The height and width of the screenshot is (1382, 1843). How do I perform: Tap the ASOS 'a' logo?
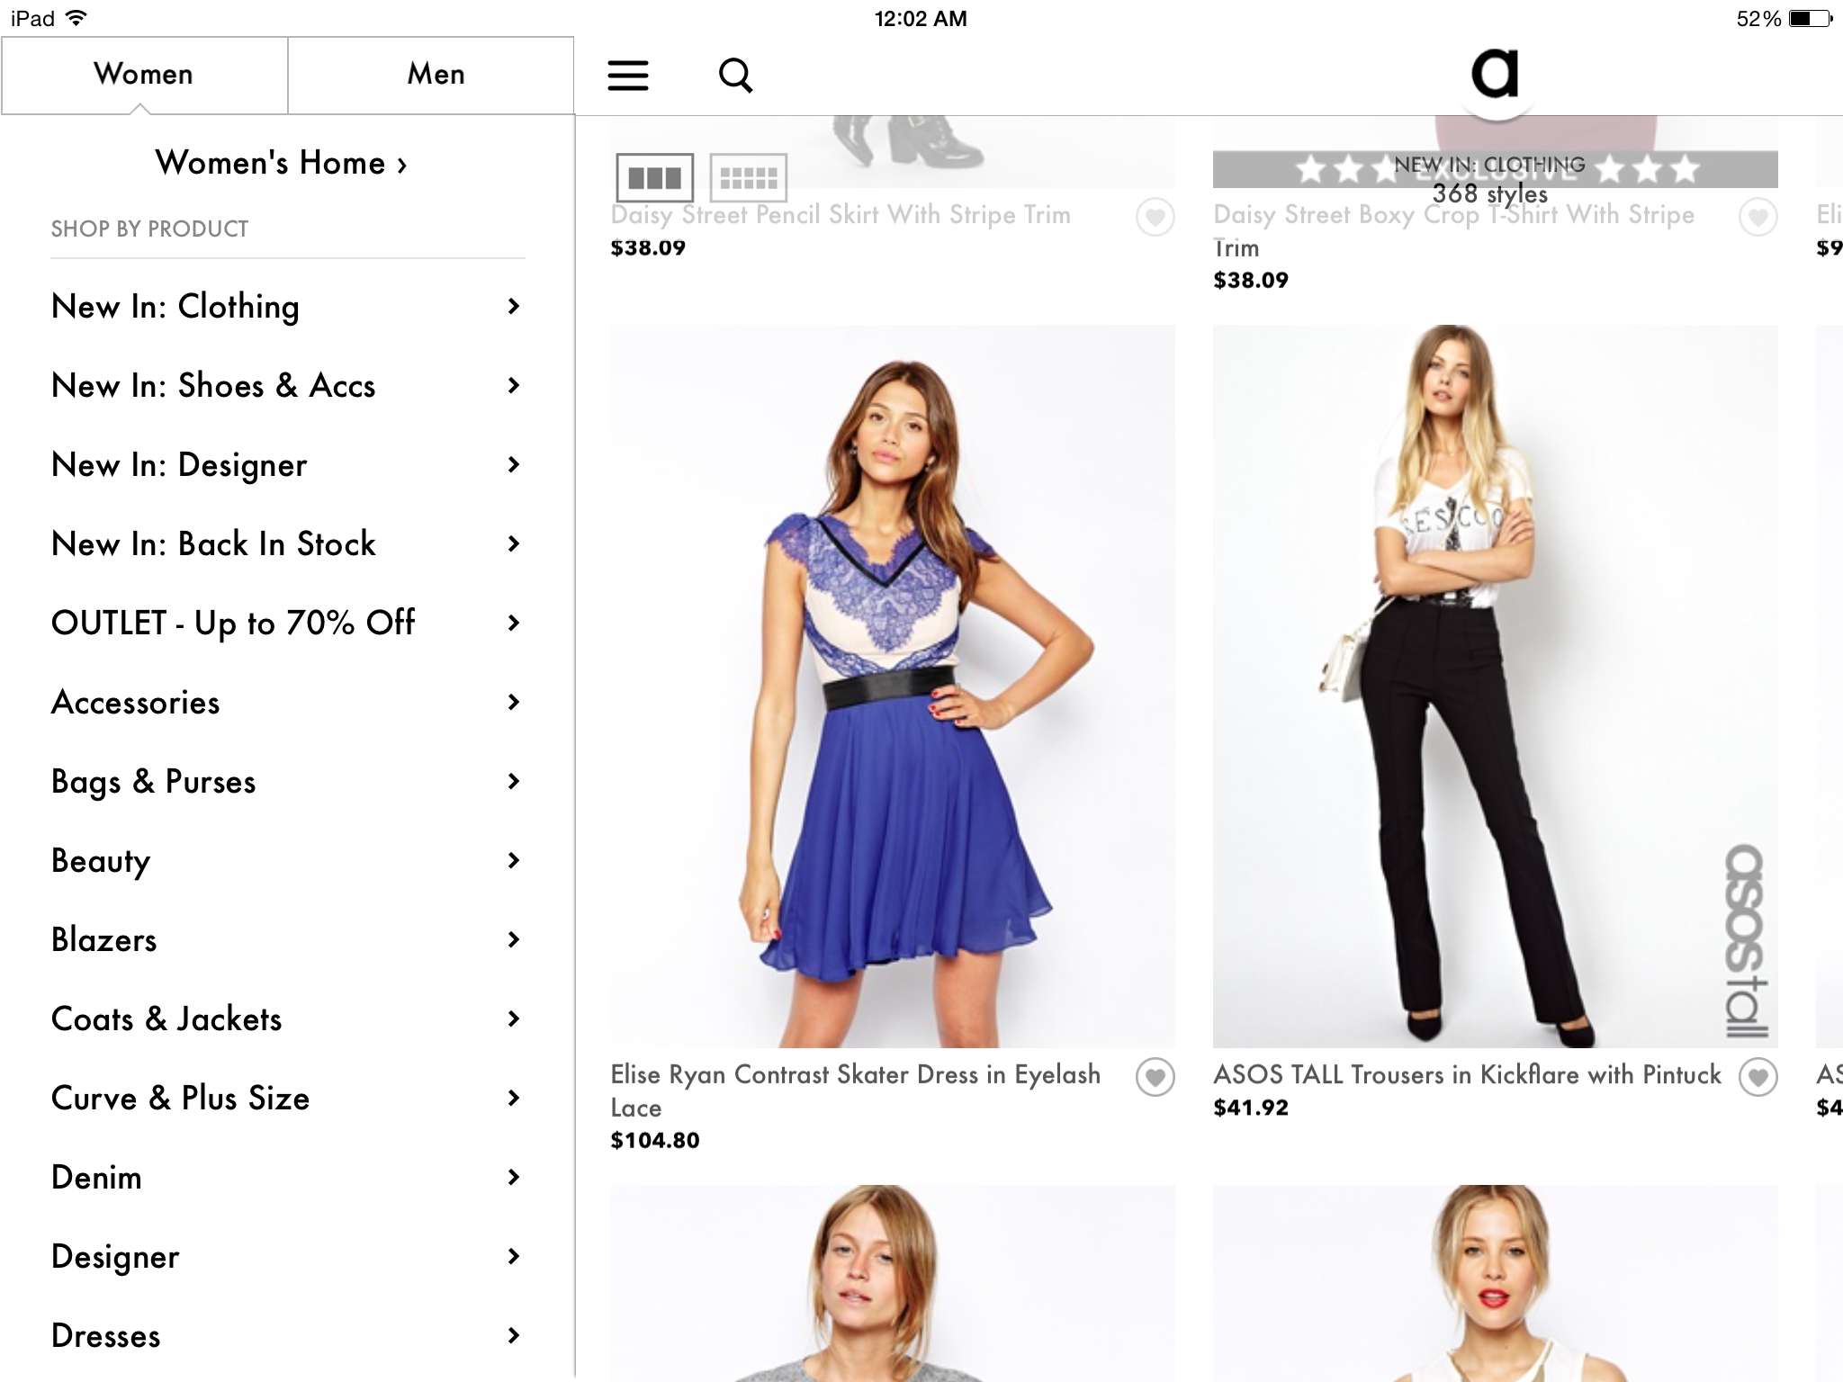click(1495, 73)
